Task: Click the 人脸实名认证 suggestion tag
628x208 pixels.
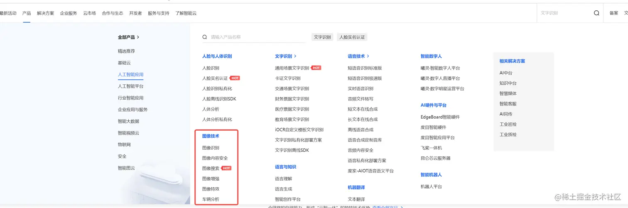Action: click(352, 37)
